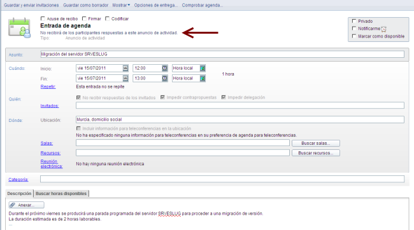Open the date picker for the Fin date

point(125,78)
